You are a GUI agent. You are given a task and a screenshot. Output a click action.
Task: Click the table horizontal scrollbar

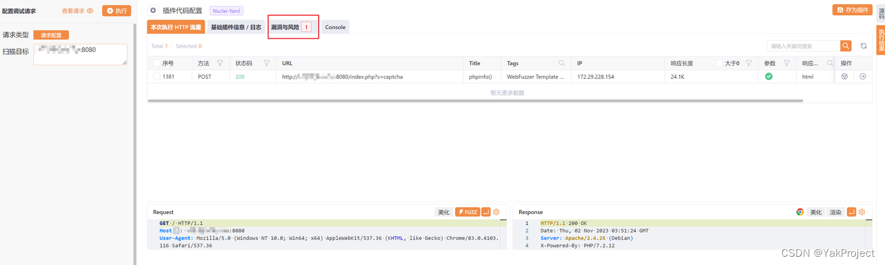(x=476, y=101)
